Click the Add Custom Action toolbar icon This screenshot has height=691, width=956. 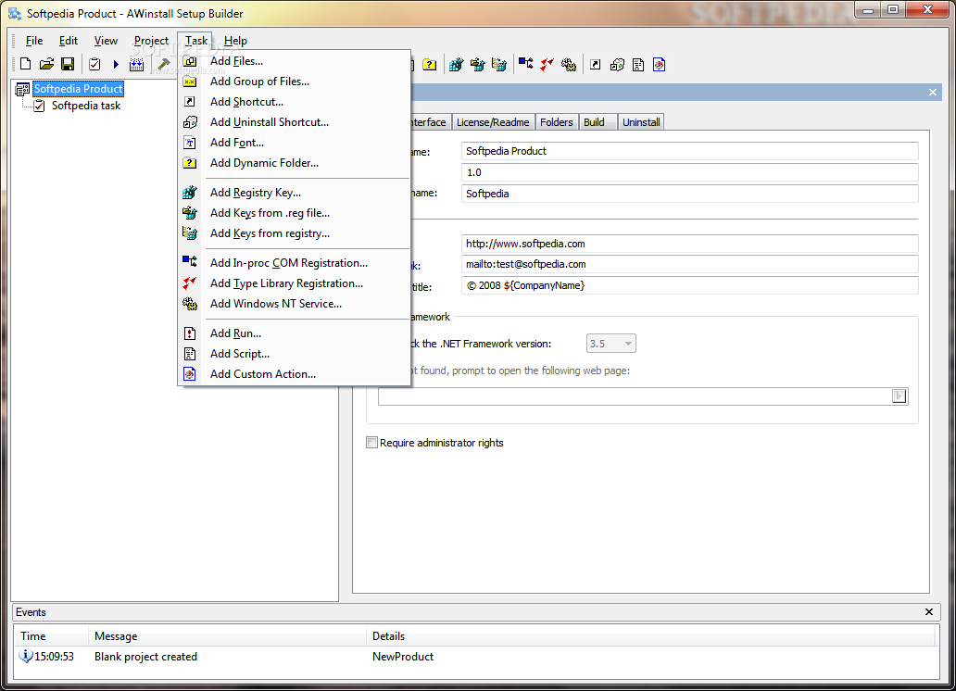click(x=659, y=65)
